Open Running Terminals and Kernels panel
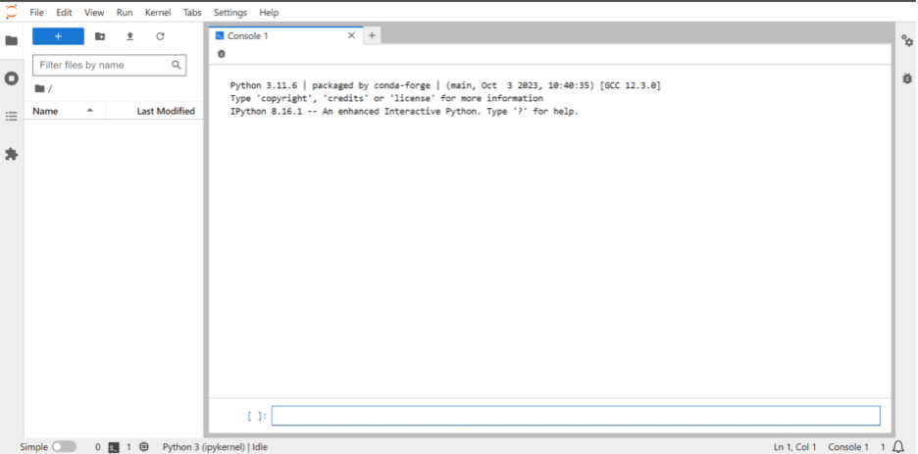 tap(11, 78)
